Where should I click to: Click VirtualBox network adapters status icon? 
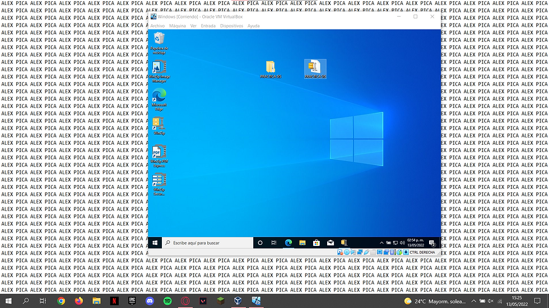pyautogui.click(x=360, y=252)
